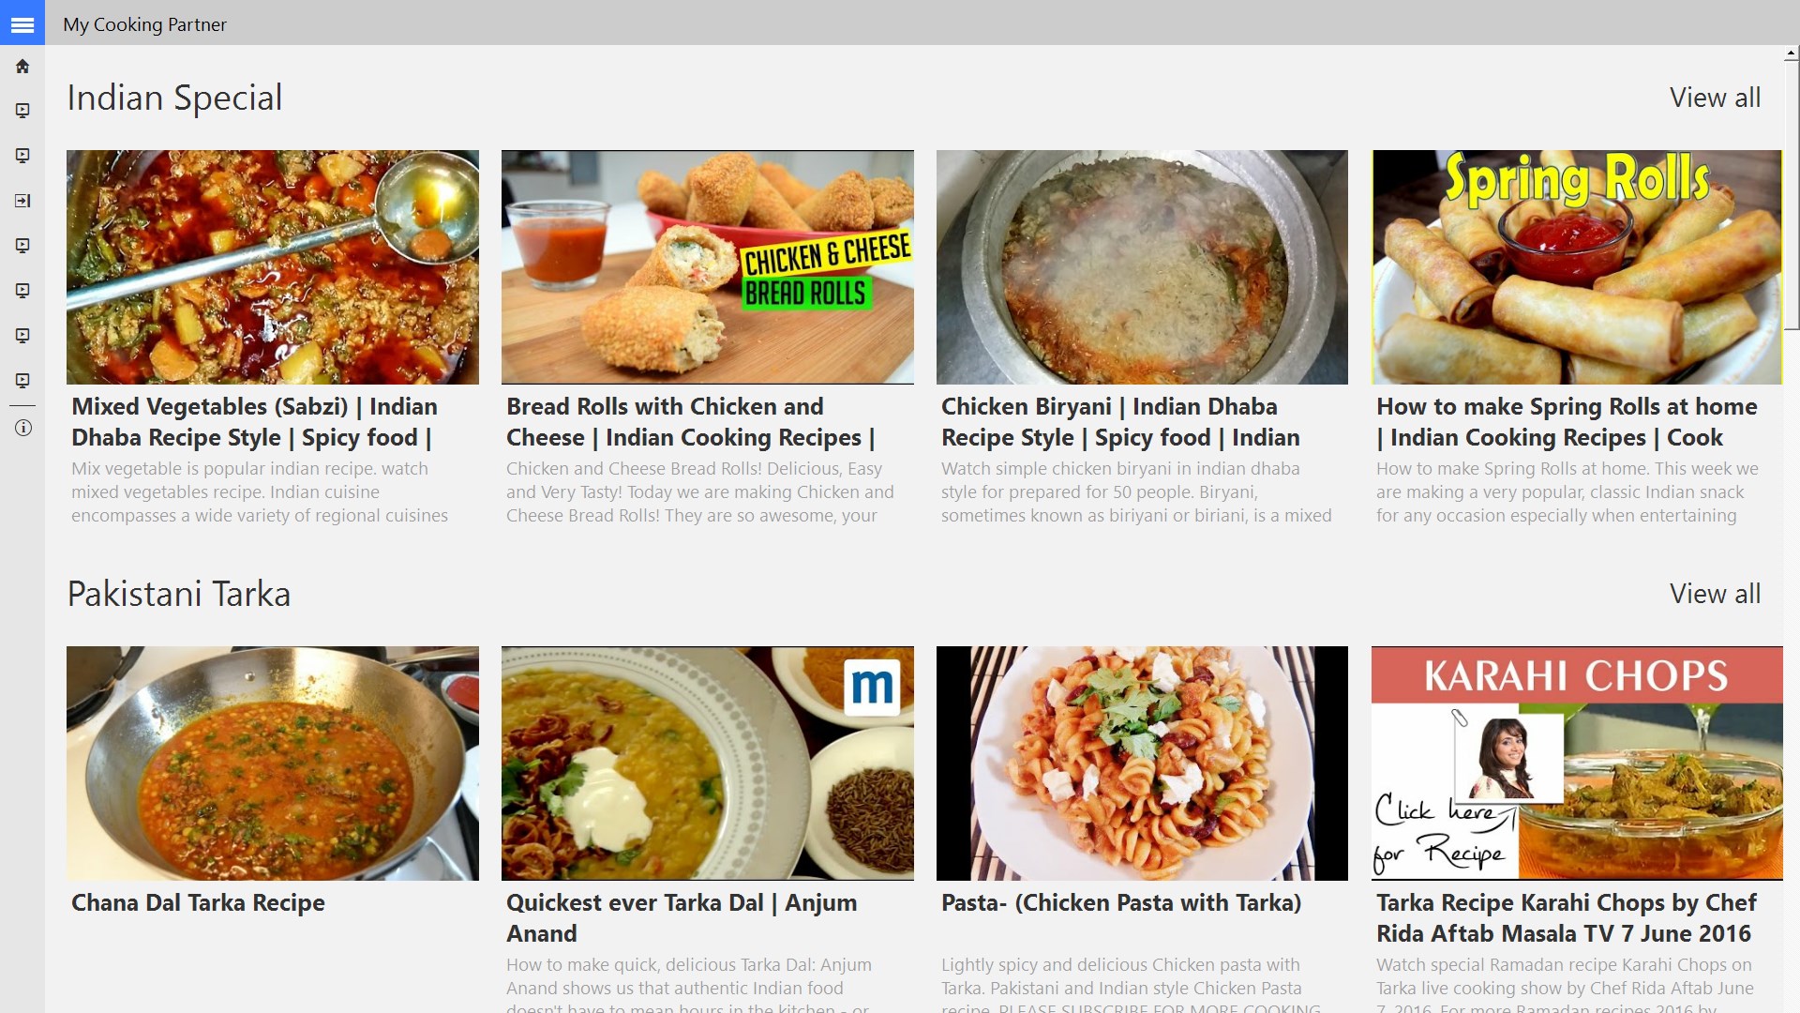Open the hamburger navigation menu
The width and height of the screenshot is (1800, 1013).
pos(22,24)
